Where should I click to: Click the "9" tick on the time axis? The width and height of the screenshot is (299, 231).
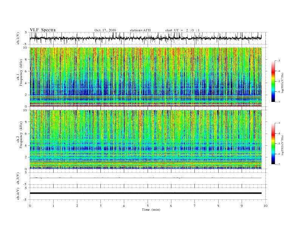click(x=242, y=206)
